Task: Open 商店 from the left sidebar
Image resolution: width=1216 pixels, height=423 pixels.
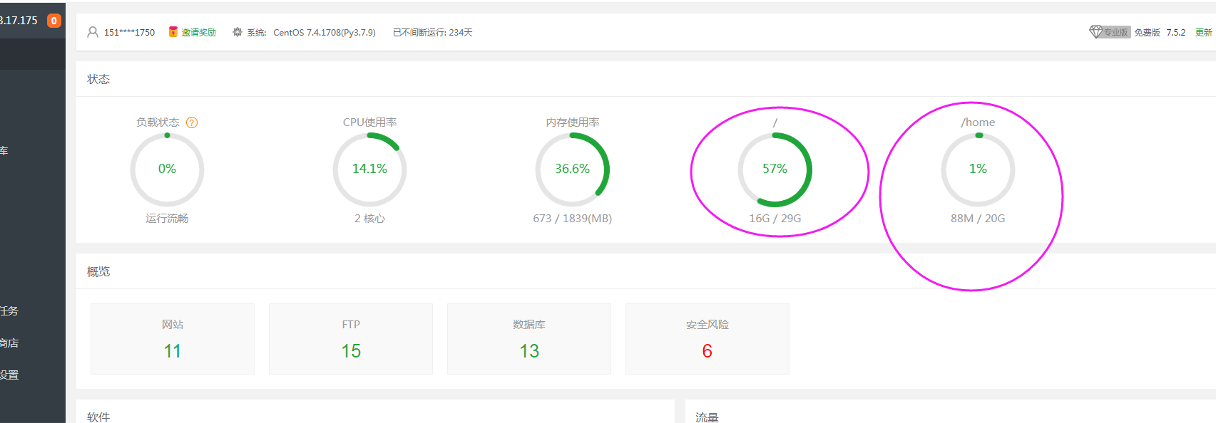Action: [x=9, y=343]
